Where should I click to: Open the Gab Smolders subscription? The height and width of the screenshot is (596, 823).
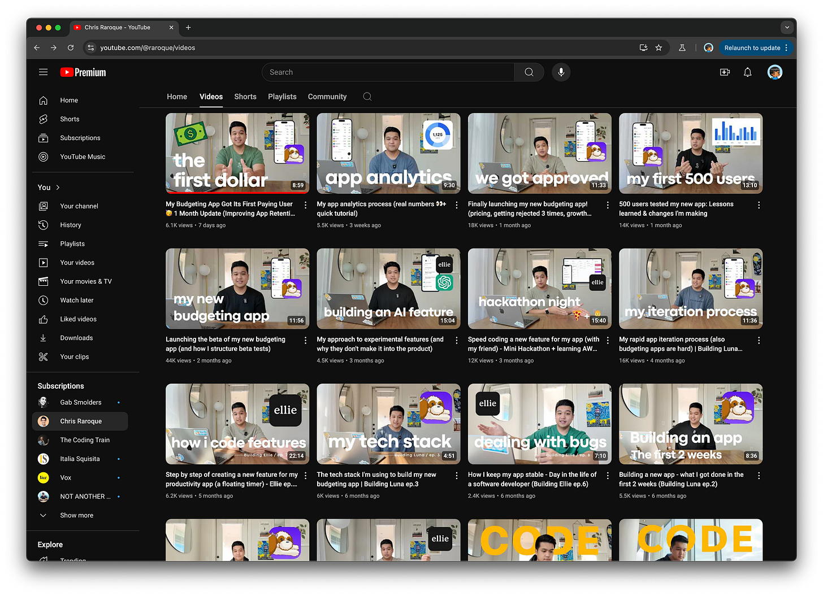(x=80, y=402)
